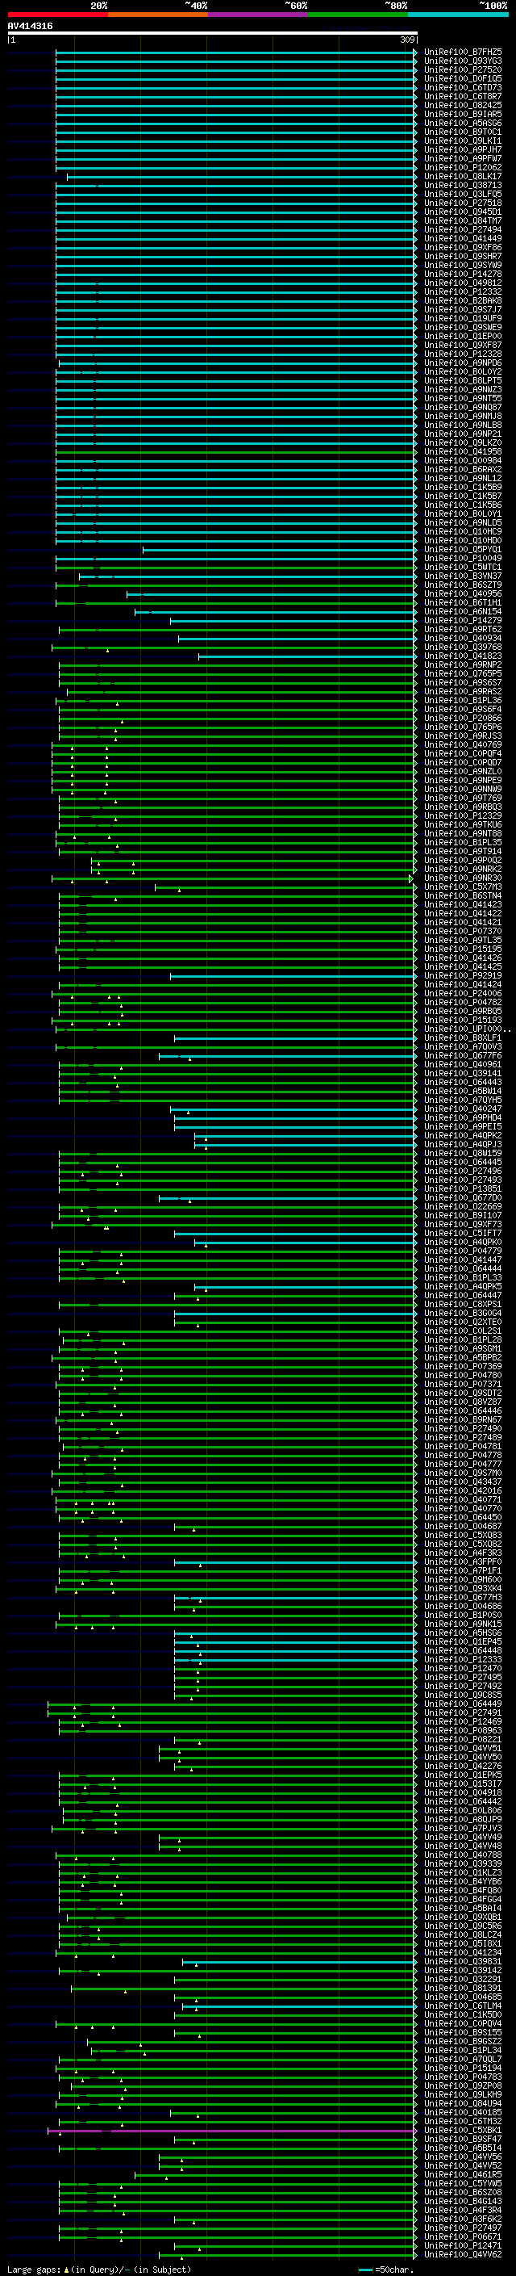Select hit label UniRef100_A4QPK2
Viewport: 516px width, 2276px height.
click(463, 1135)
